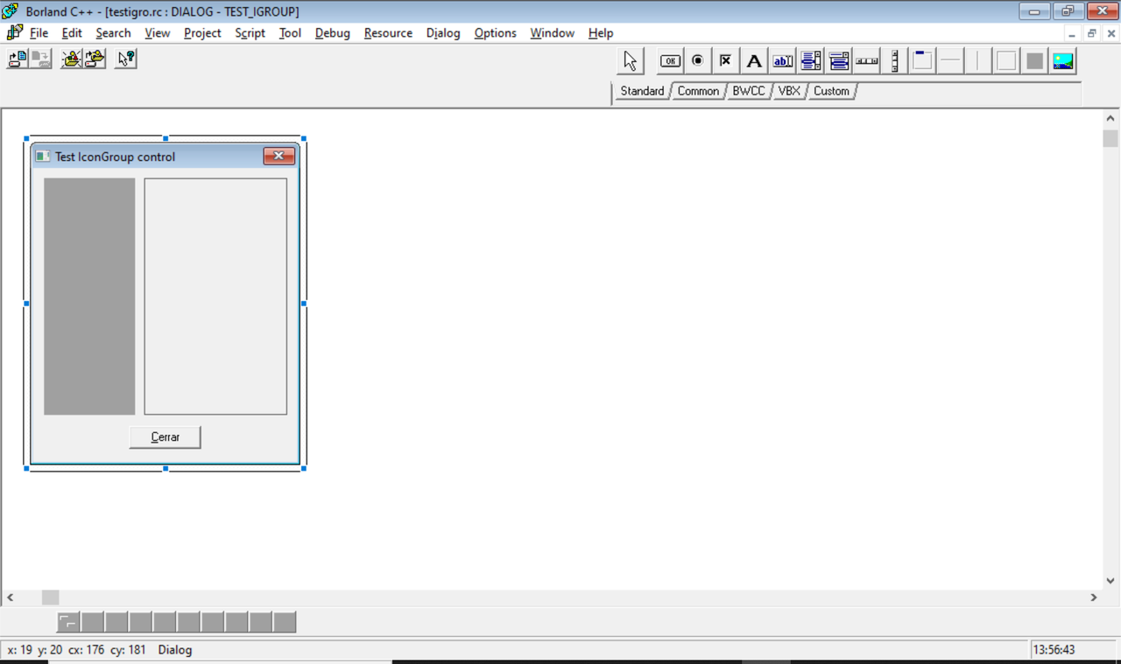Choose the horizontal line control tool
Screen dimensions: 1121x664
coord(950,61)
